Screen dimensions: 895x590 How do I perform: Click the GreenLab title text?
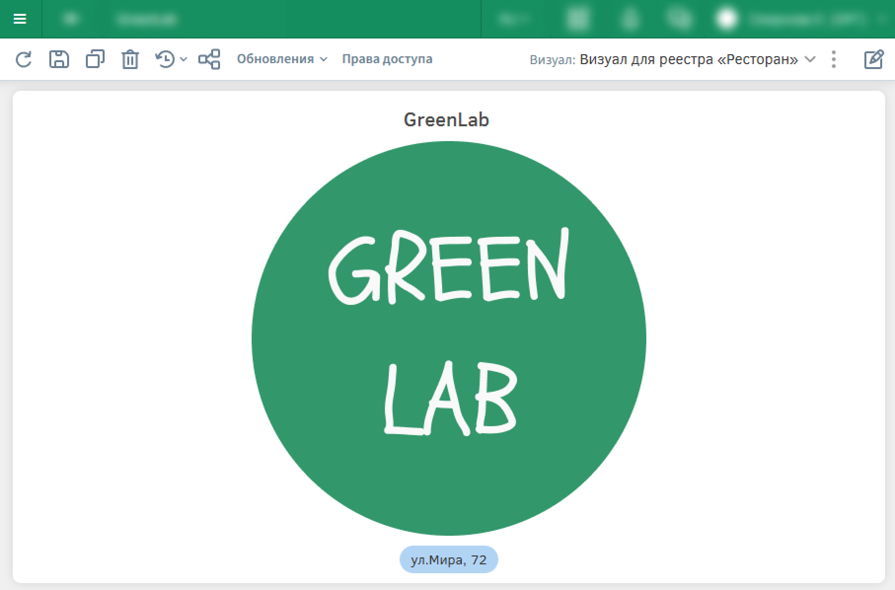446,120
